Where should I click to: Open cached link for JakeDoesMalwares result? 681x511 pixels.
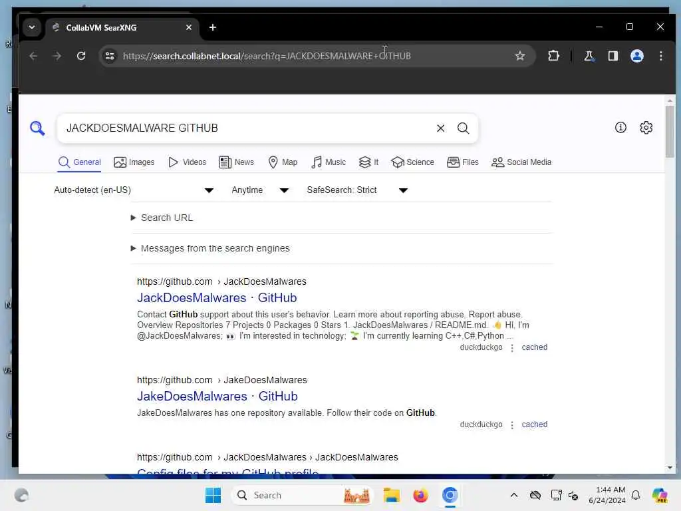[x=534, y=425]
